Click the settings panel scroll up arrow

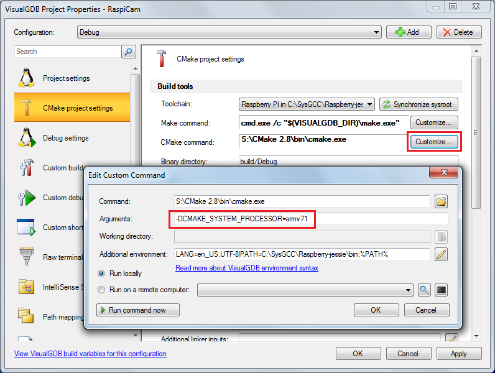tap(476, 51)
